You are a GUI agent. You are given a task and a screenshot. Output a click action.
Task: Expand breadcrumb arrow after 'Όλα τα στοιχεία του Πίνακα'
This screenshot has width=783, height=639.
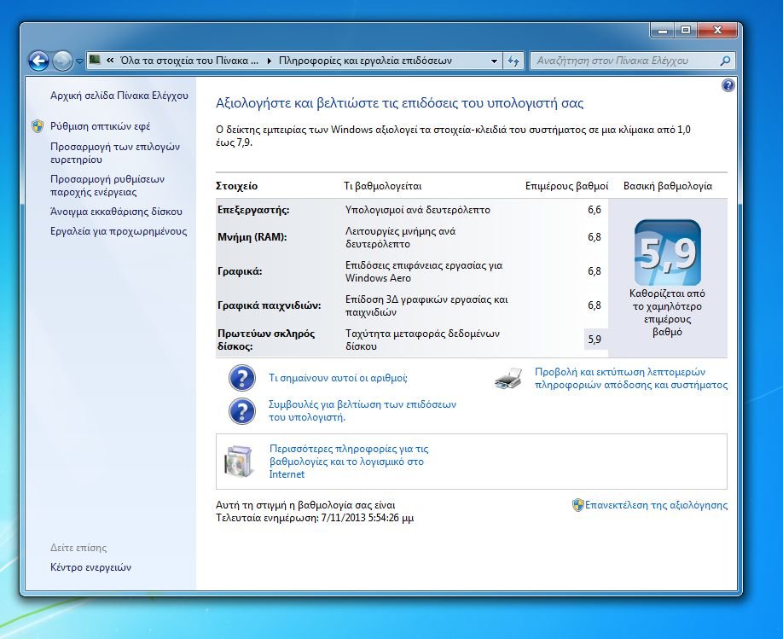pyautogui.click(x=270, y=61)
